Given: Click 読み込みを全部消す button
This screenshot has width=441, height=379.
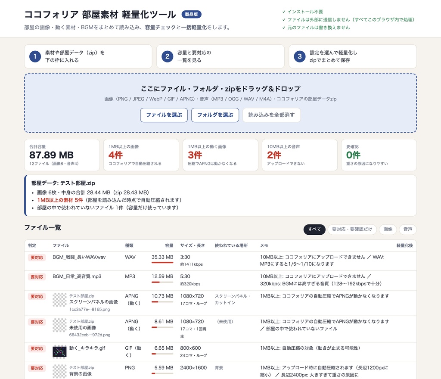Looking at the screenshot, I should [x=271, y=115].
